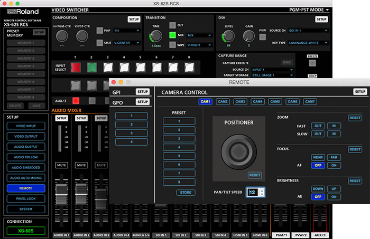The height and width of the screenshot is (239, 370).
Task: Select input 8 button in Input Select row
Action: pos(189,68)
